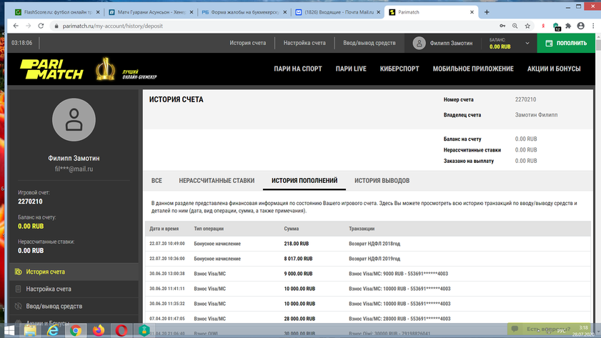
Task: Open Настройка счета in top bar
Action: 304,43
